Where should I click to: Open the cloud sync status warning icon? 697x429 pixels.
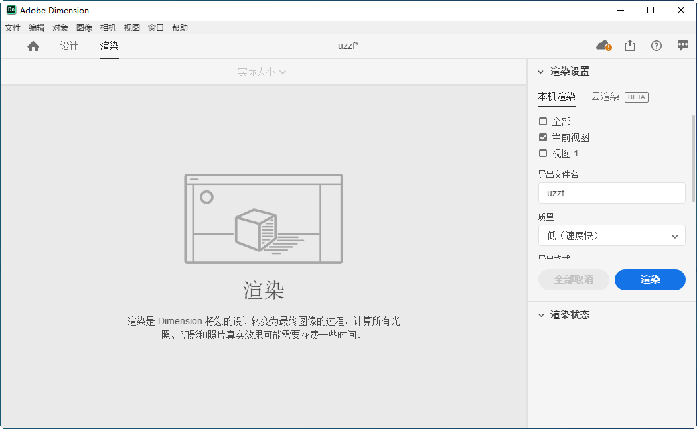coord(601,45)
